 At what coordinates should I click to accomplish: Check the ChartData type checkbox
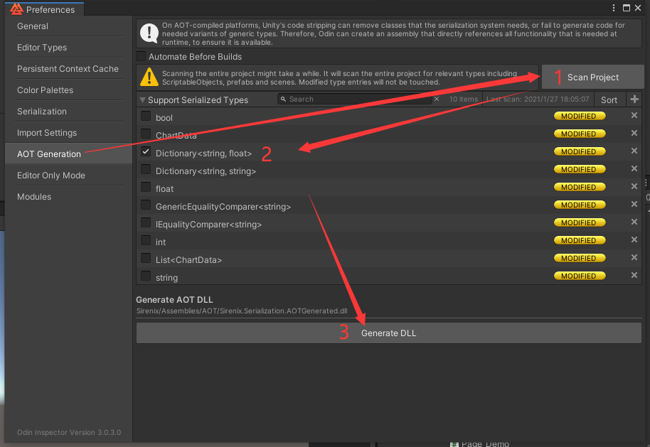[x=146, y=134]
